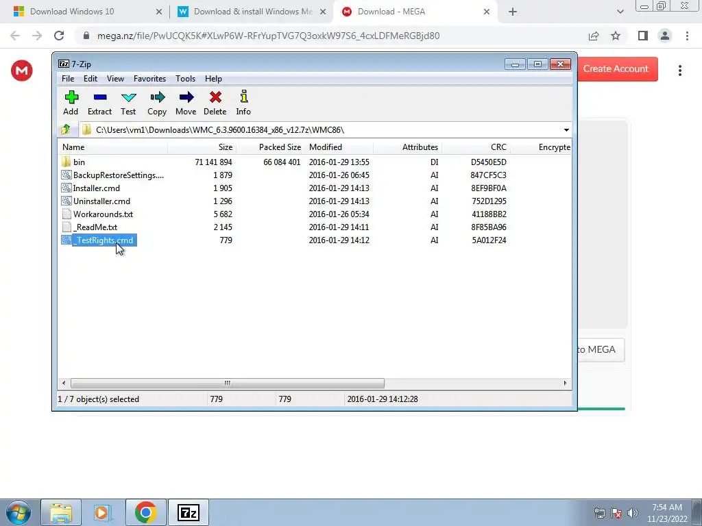This screenshot has width=702, height=526.
Task: Click the MEGA logo in the page
Action: [21, 71]
